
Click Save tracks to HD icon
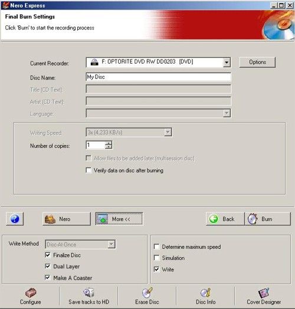click(88, 296)
